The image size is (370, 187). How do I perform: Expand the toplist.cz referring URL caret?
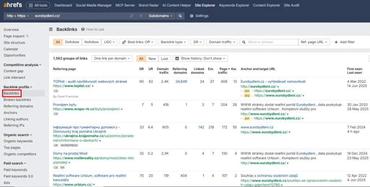[93, 86]
